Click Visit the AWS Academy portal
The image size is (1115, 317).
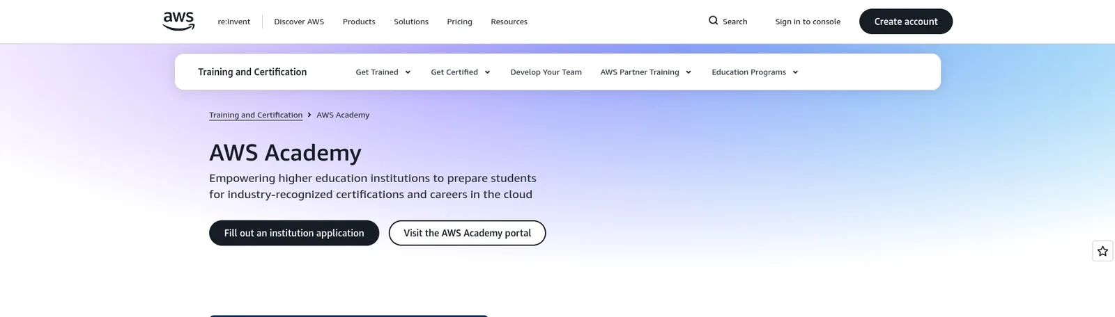(x=467, y=233)
